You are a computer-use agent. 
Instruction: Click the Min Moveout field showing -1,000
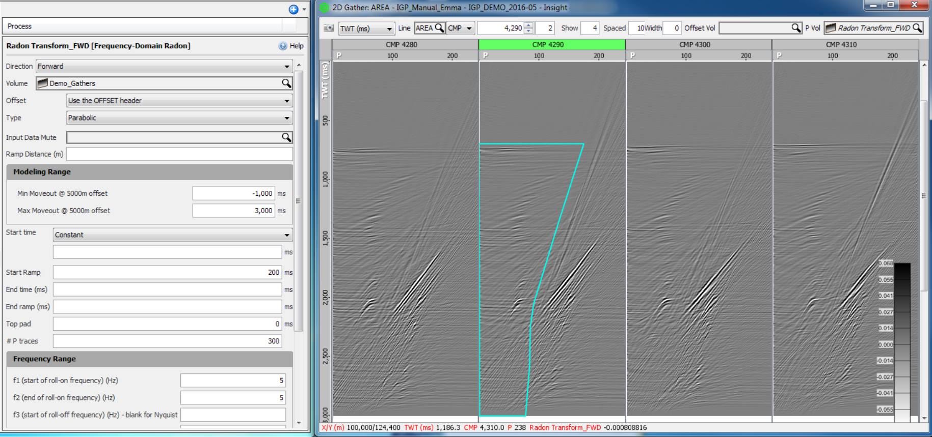click(233, 193)
